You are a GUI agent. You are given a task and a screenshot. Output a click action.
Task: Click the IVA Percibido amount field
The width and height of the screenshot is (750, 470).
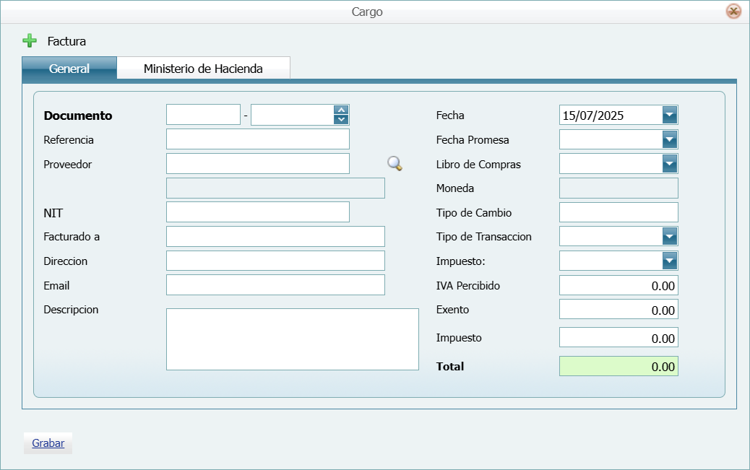pos(618,285)
